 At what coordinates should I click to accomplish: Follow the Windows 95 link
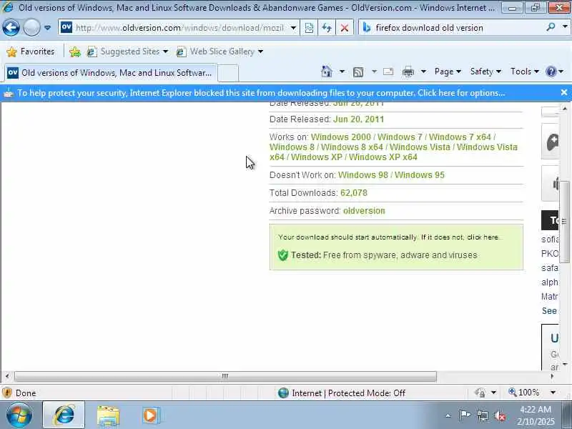(x=420, y=175)
